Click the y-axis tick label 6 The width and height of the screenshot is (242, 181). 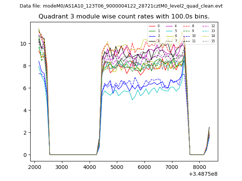point(25,88)
